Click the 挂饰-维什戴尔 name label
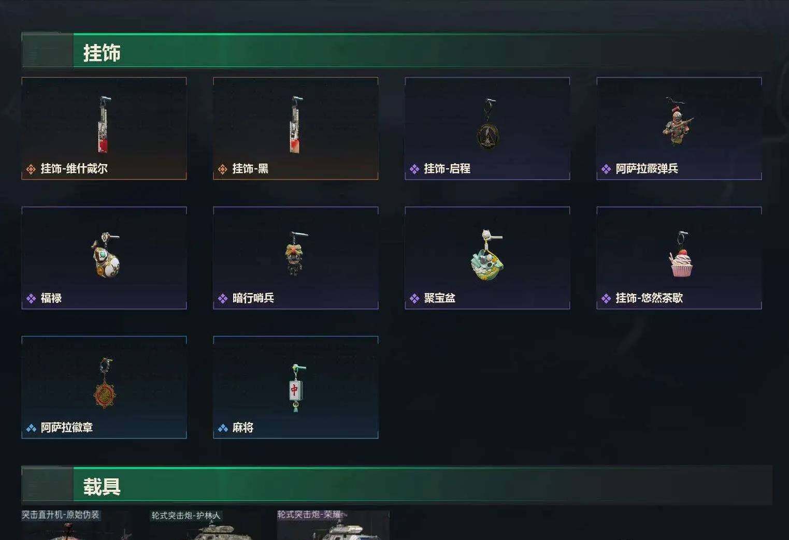 pyautogui.click(x=74, y=168)
